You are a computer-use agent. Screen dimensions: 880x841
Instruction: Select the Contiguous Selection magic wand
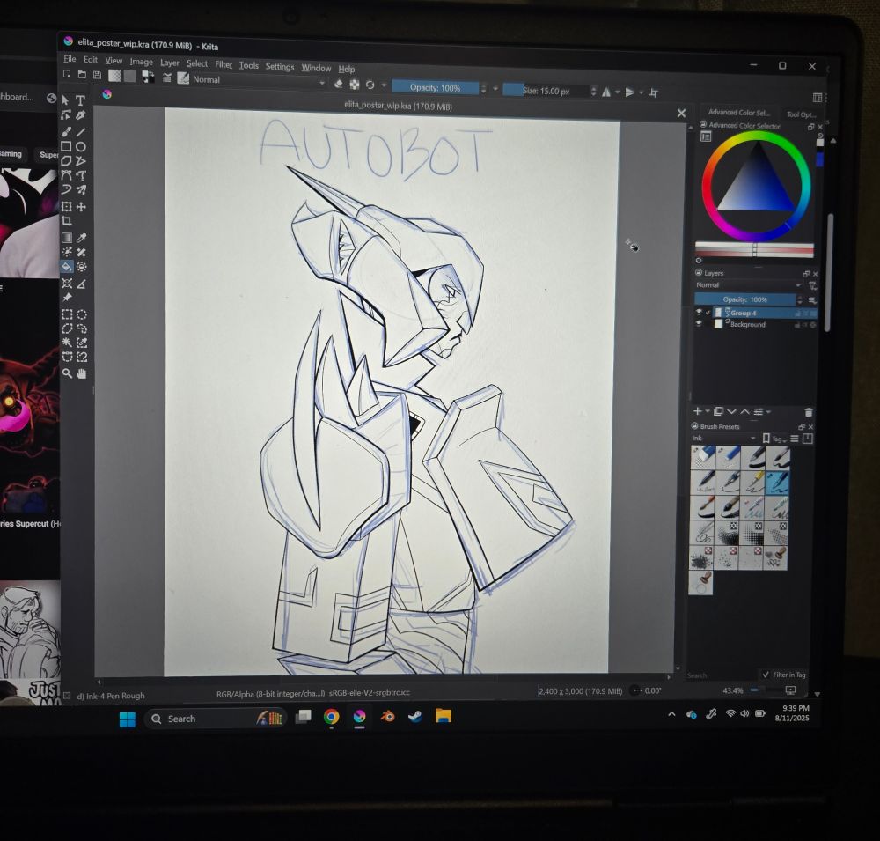67,343
